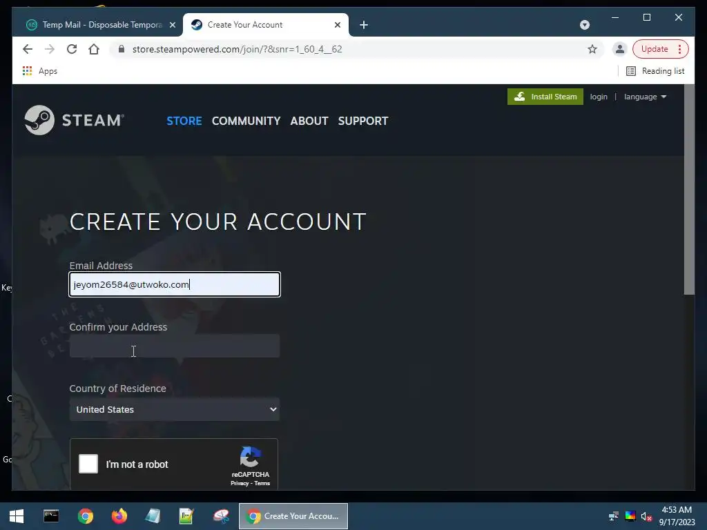The image size is (707, 530).
Task: Click the Email Address field
Action: click(x=175, y=284)
